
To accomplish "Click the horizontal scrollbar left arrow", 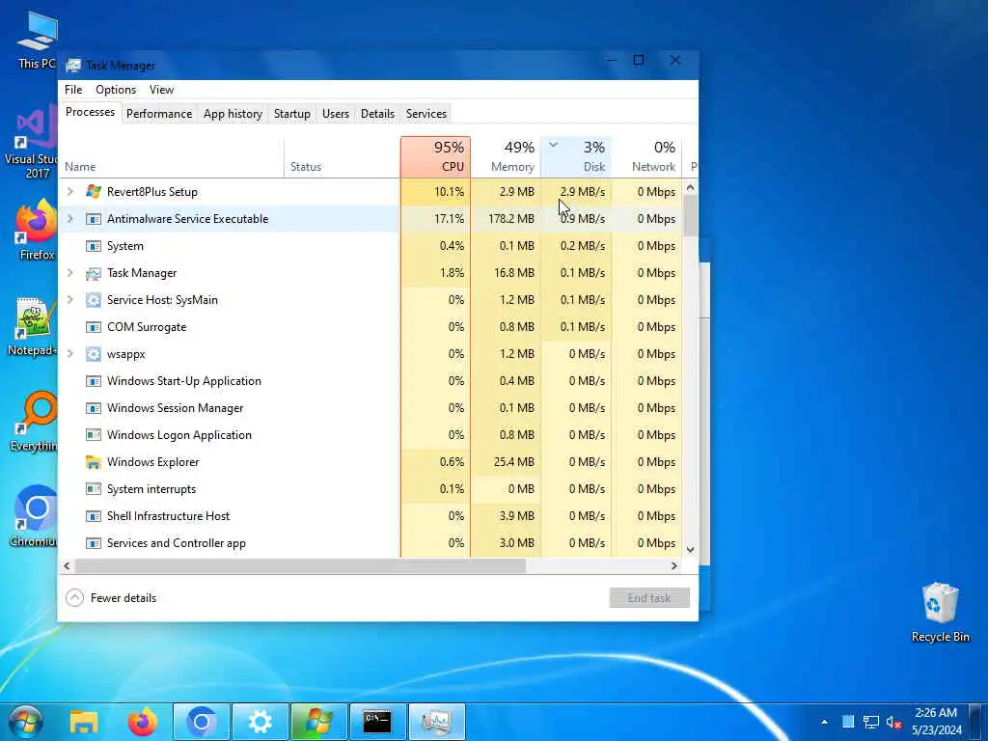I will pyautogui.click(x=67, y=565).
